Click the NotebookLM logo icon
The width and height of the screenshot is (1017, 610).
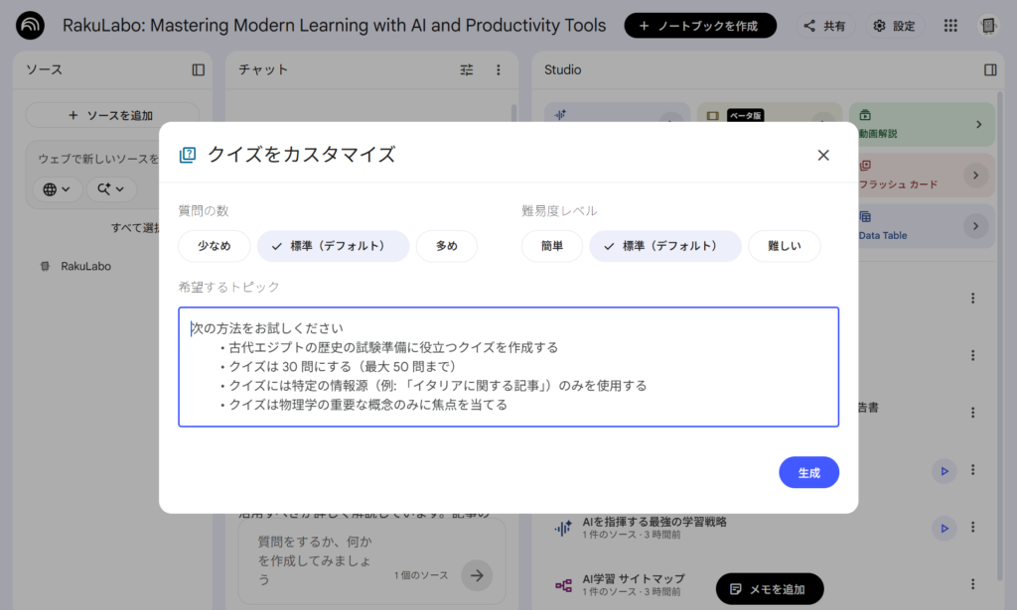click(30, 26)
